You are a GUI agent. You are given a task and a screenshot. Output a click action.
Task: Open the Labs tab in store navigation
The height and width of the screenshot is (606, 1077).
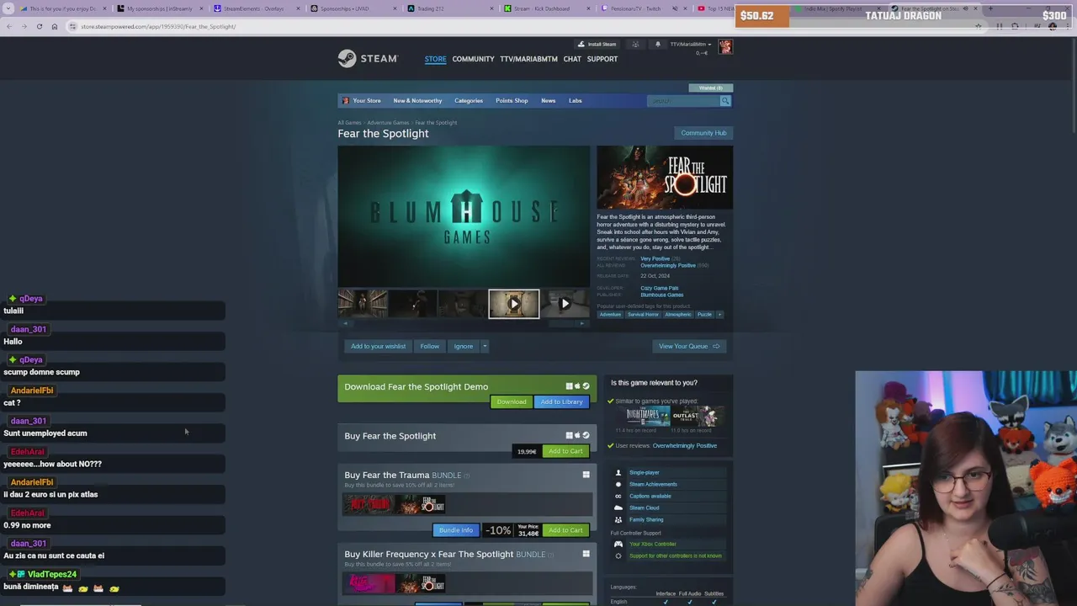[x=575, y=100]
